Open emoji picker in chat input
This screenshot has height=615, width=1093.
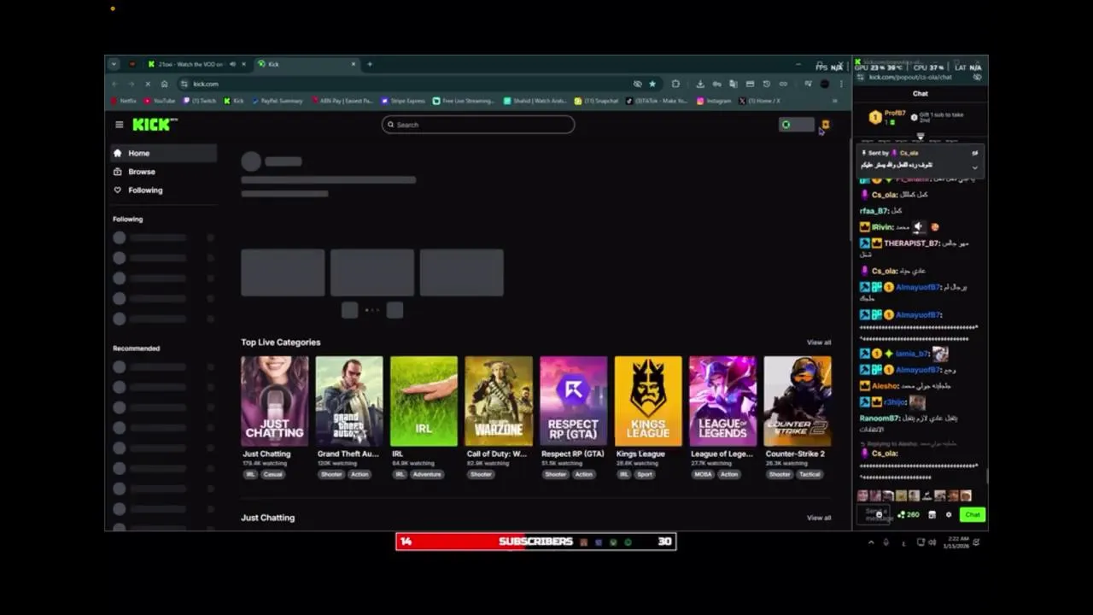pyautogui.click(x=879, y=514)
